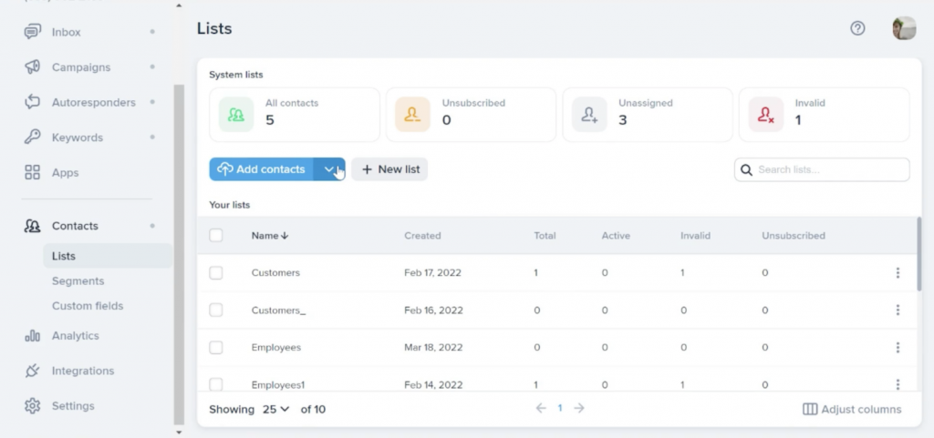Viewport: 934px width, 438px height.
Task: Open the All contacts system list
Action: point(294,115)
